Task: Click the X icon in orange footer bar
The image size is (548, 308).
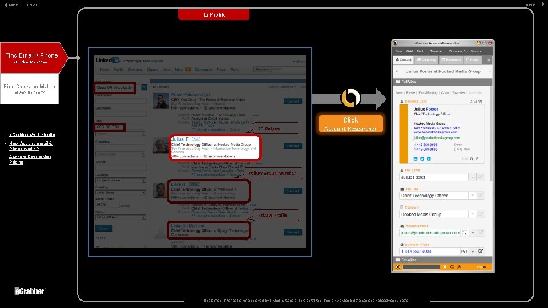Action: (x=445, y=267)
